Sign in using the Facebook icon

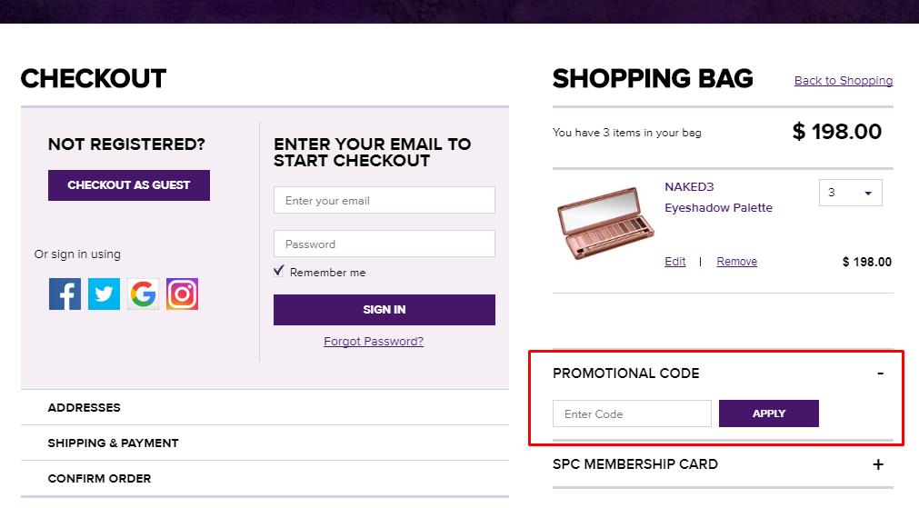(65, 294)
